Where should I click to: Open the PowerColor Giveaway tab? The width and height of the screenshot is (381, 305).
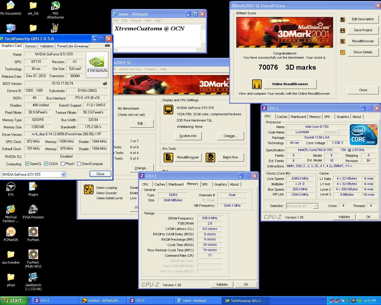[x=73, y=46]
